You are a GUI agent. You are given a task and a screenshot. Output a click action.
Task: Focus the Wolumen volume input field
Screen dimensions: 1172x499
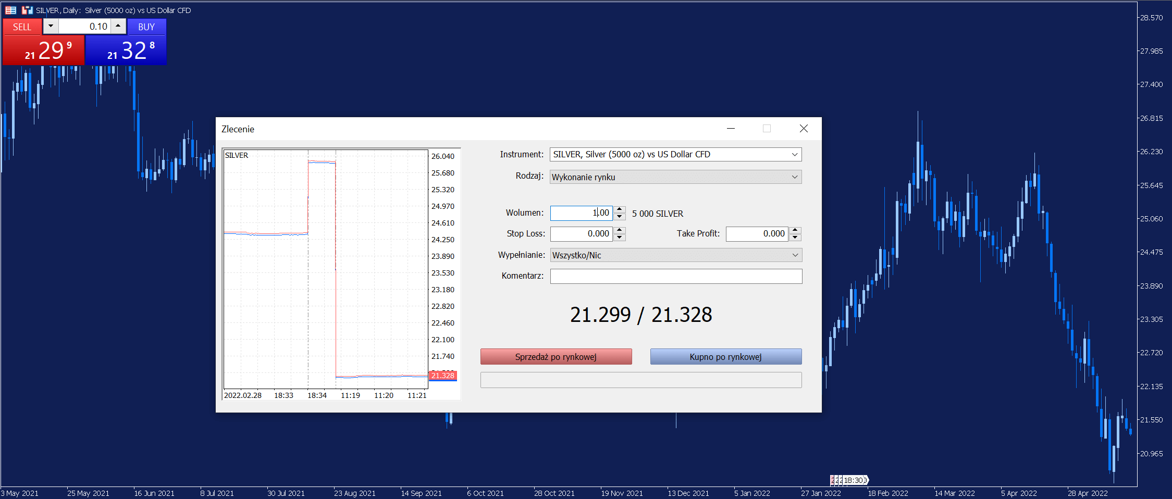(582, 213)
